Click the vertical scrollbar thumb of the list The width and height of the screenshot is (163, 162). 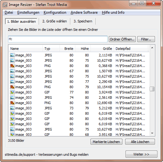pos(152,89)
